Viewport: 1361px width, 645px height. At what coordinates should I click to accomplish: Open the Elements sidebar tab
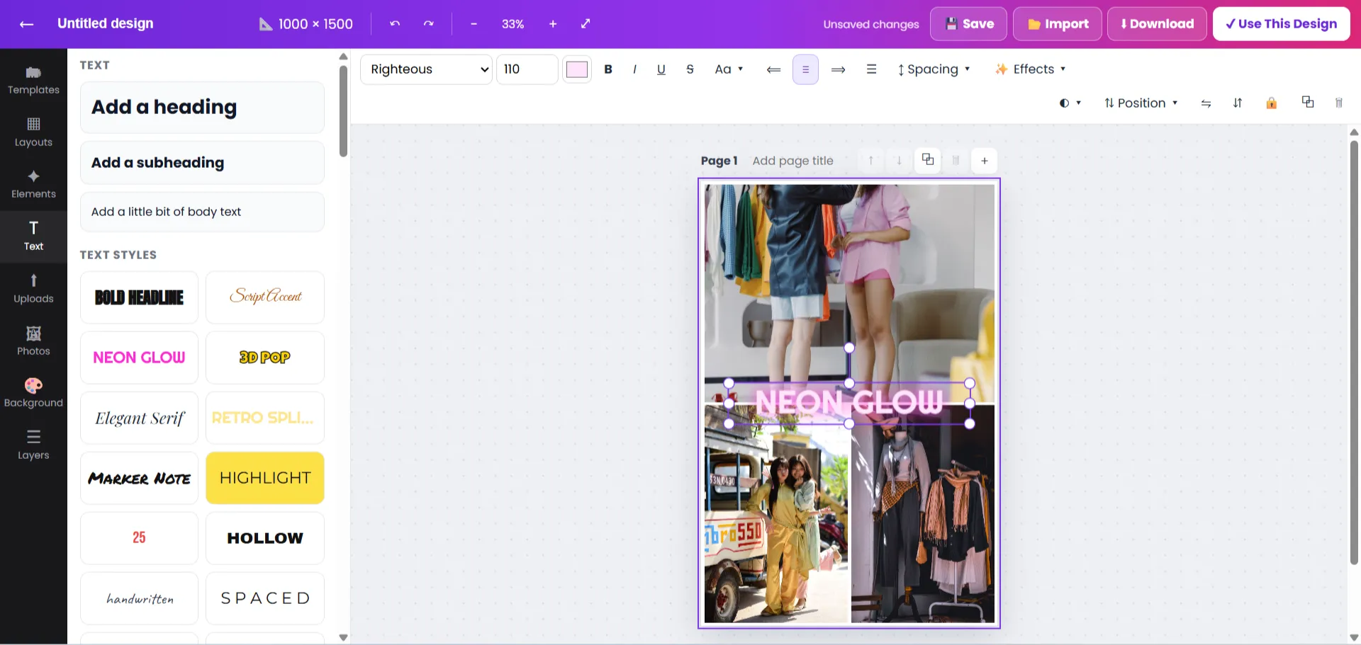(33, 184)
